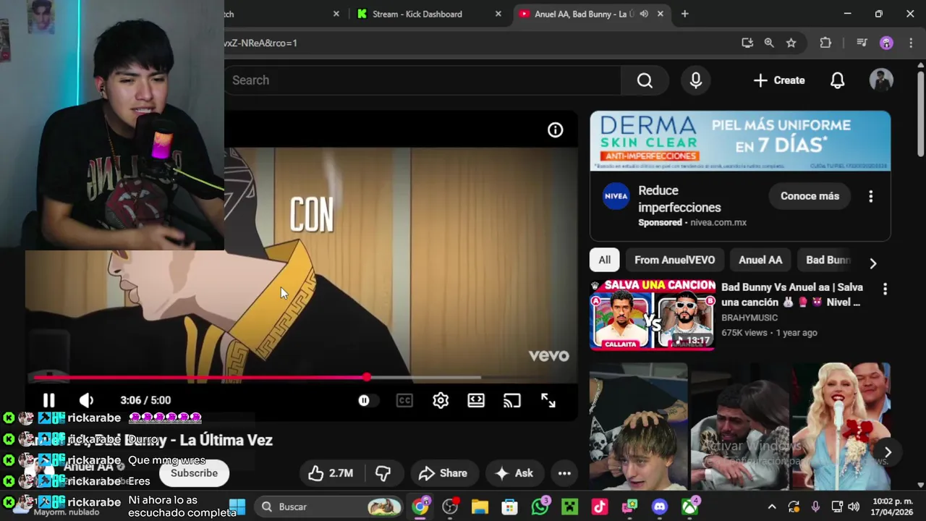The height and width of the screenshot is (521, 926).
Task: Open Minecraft from the taskbar
Action: click(x=570, y=507)
